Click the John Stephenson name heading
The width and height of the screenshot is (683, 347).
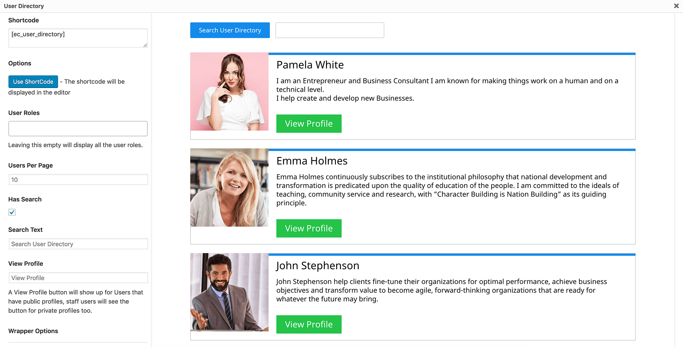(317, 266)
